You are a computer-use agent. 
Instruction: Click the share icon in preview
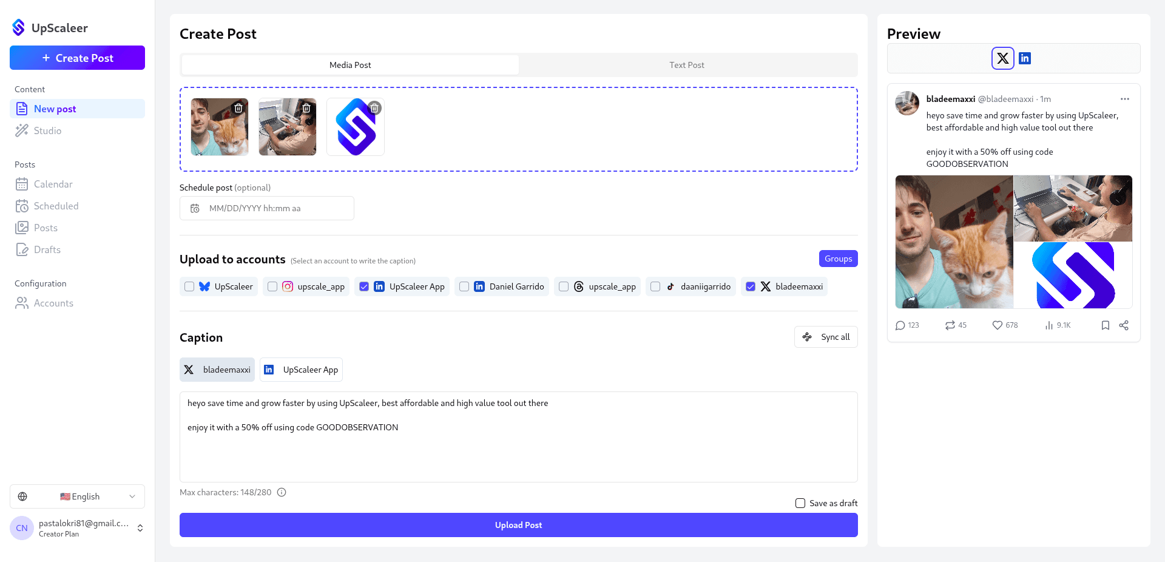pyautogui.click(x=1124, y=325)
